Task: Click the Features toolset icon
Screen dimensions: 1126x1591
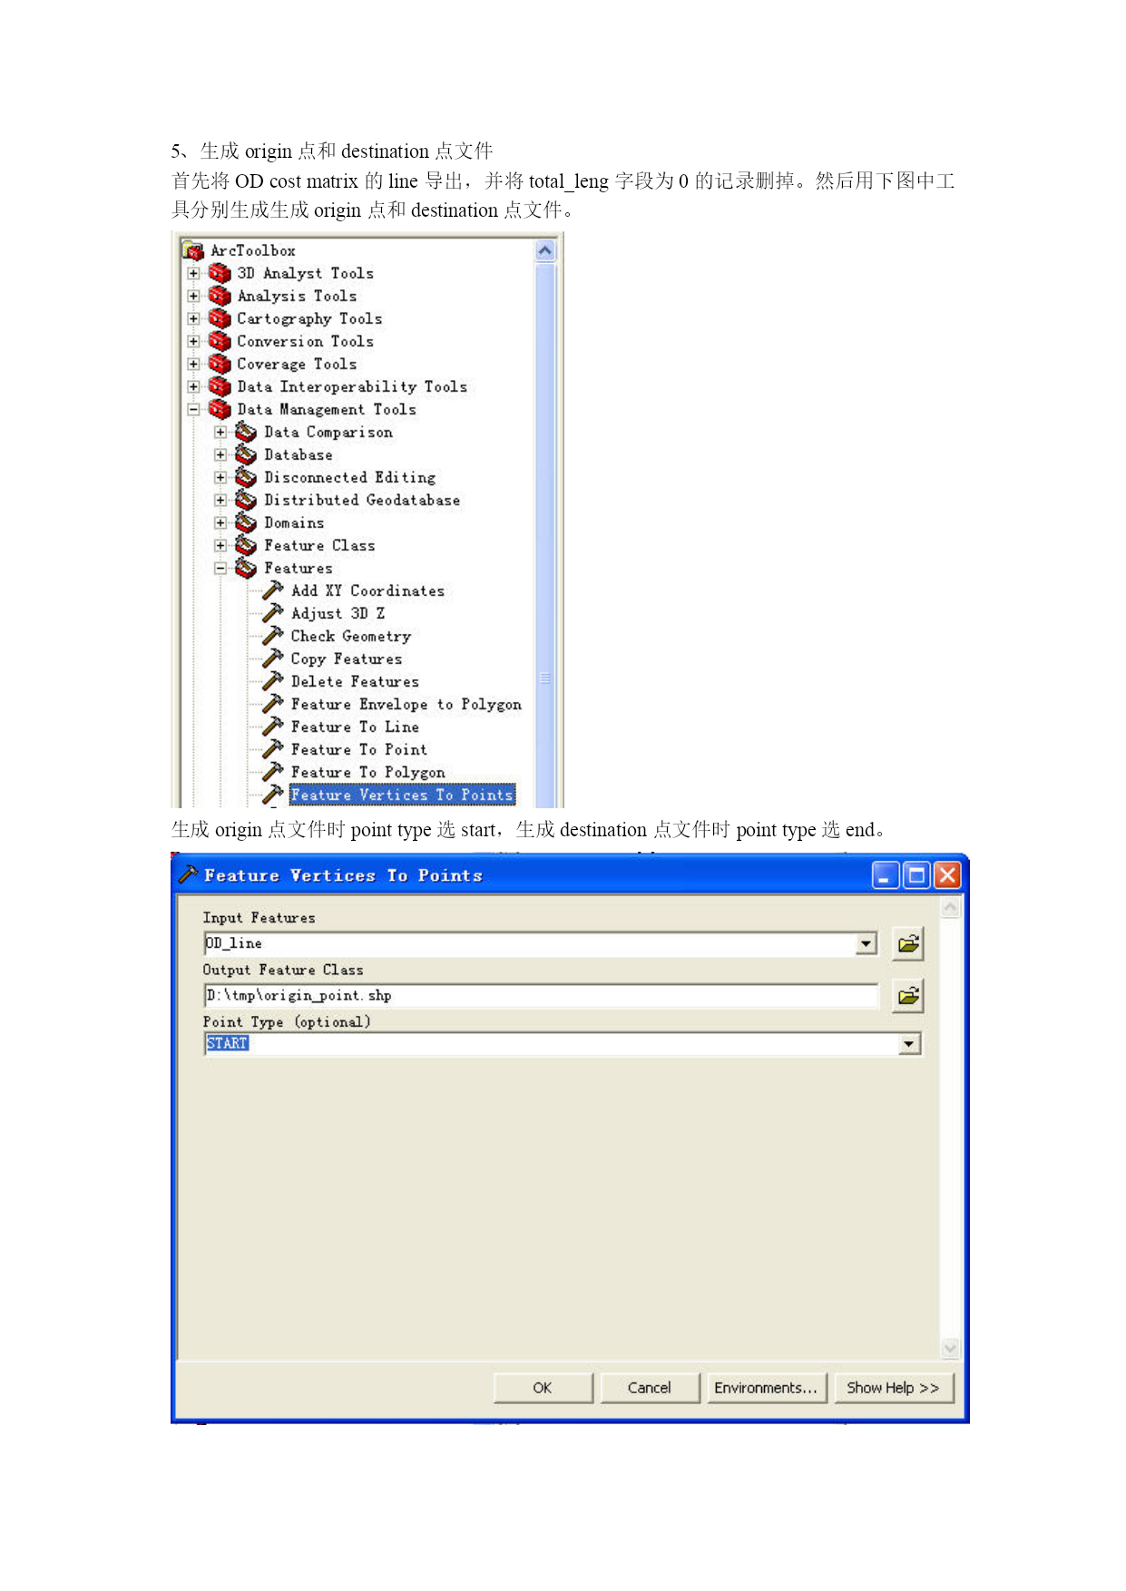Action: (246, 568)
